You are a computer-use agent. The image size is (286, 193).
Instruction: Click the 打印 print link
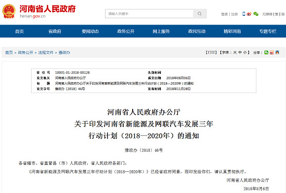[x=212, y=53]
